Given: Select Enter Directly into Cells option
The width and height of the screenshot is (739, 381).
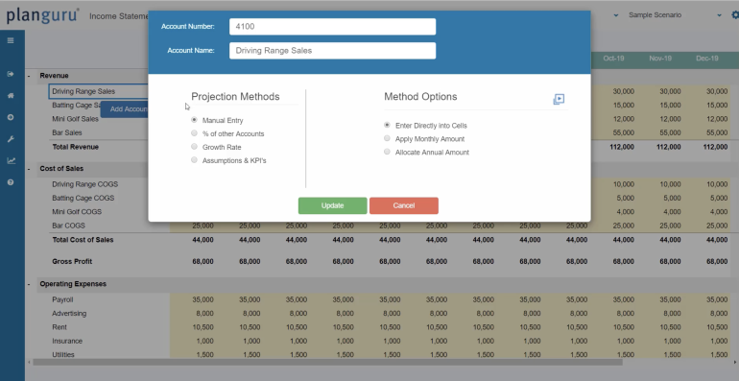Looking at the screenshot, I should pos(387,125).
